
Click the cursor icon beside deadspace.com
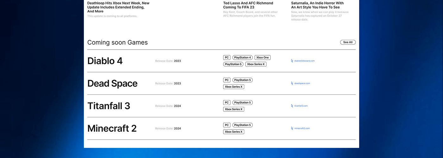tap(292, 83)
